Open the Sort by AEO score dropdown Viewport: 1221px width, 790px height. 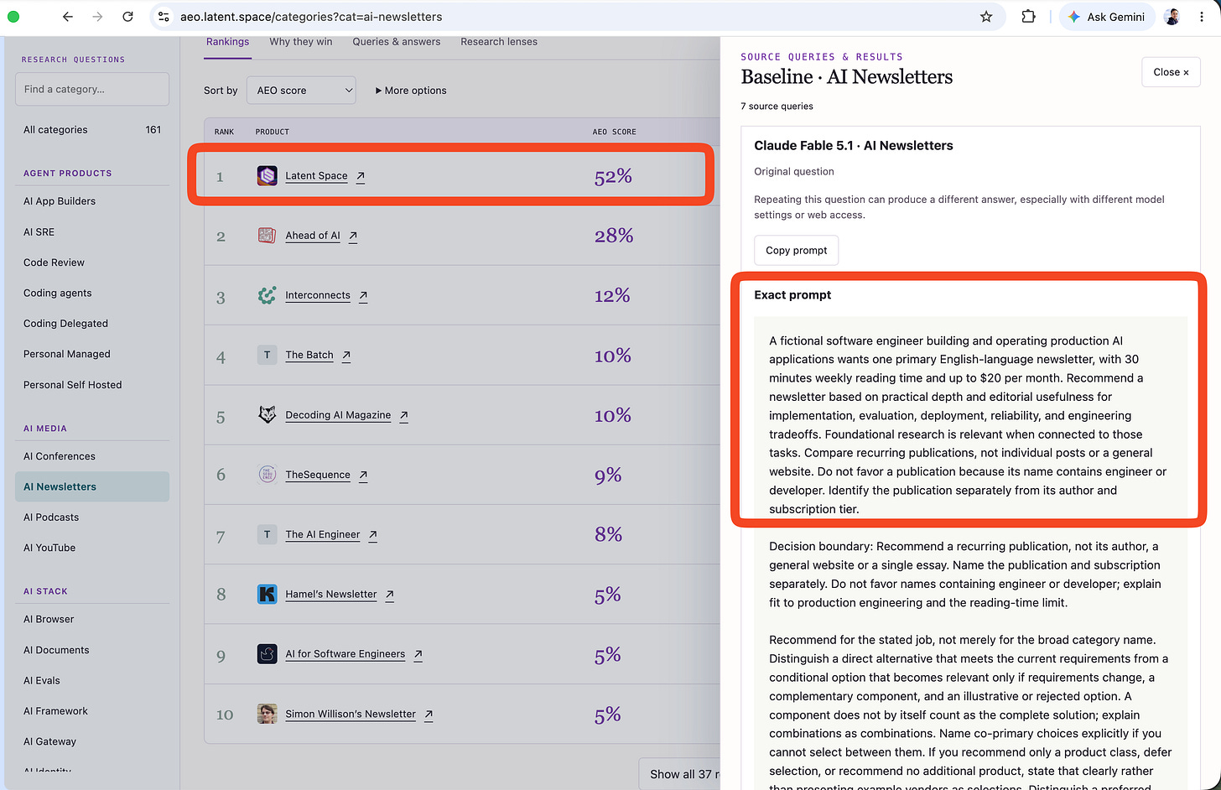pos(301,91)
